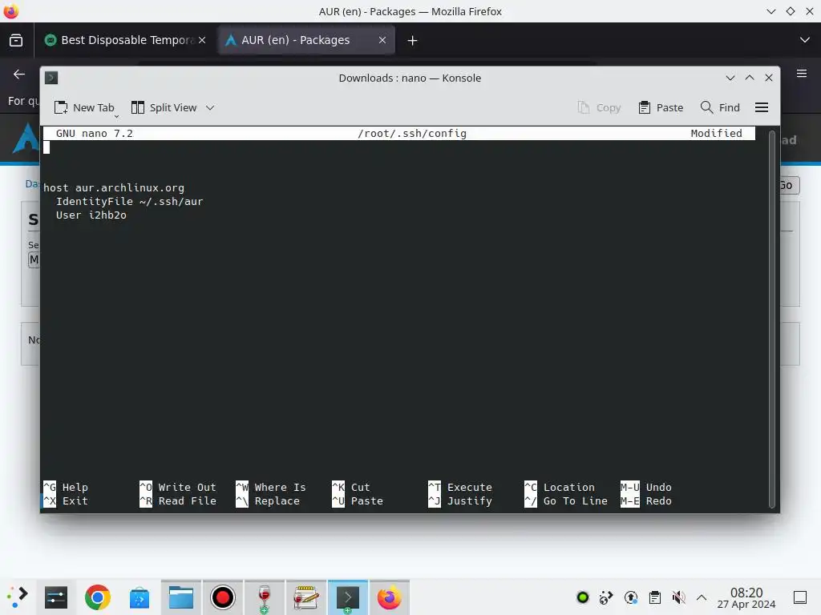Open Firefox list all tabs chevron
This screenshot has width=821, height=615.
(x=805, y=40)
